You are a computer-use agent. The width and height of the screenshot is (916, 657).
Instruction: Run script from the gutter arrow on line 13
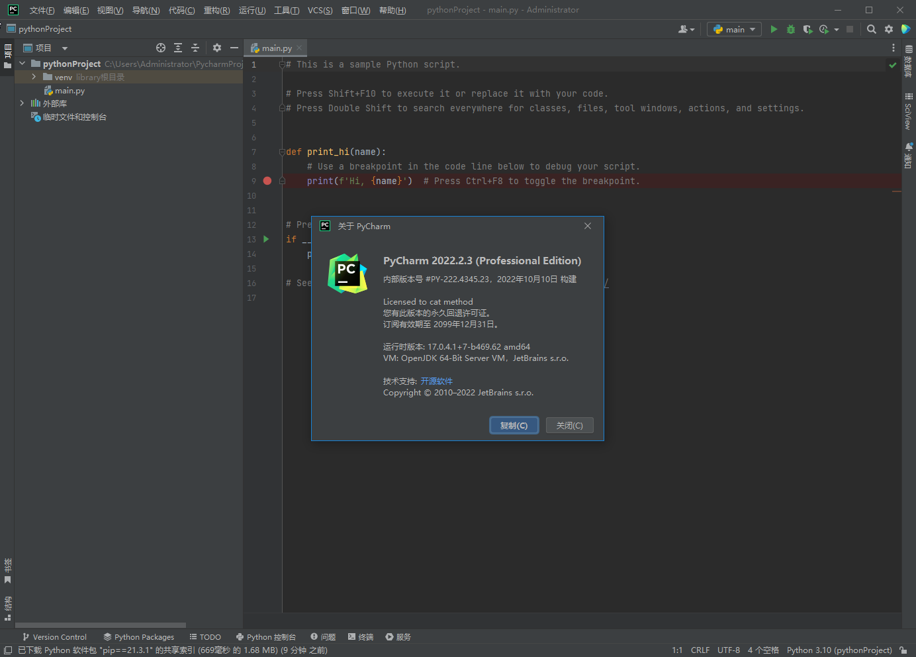265,239
